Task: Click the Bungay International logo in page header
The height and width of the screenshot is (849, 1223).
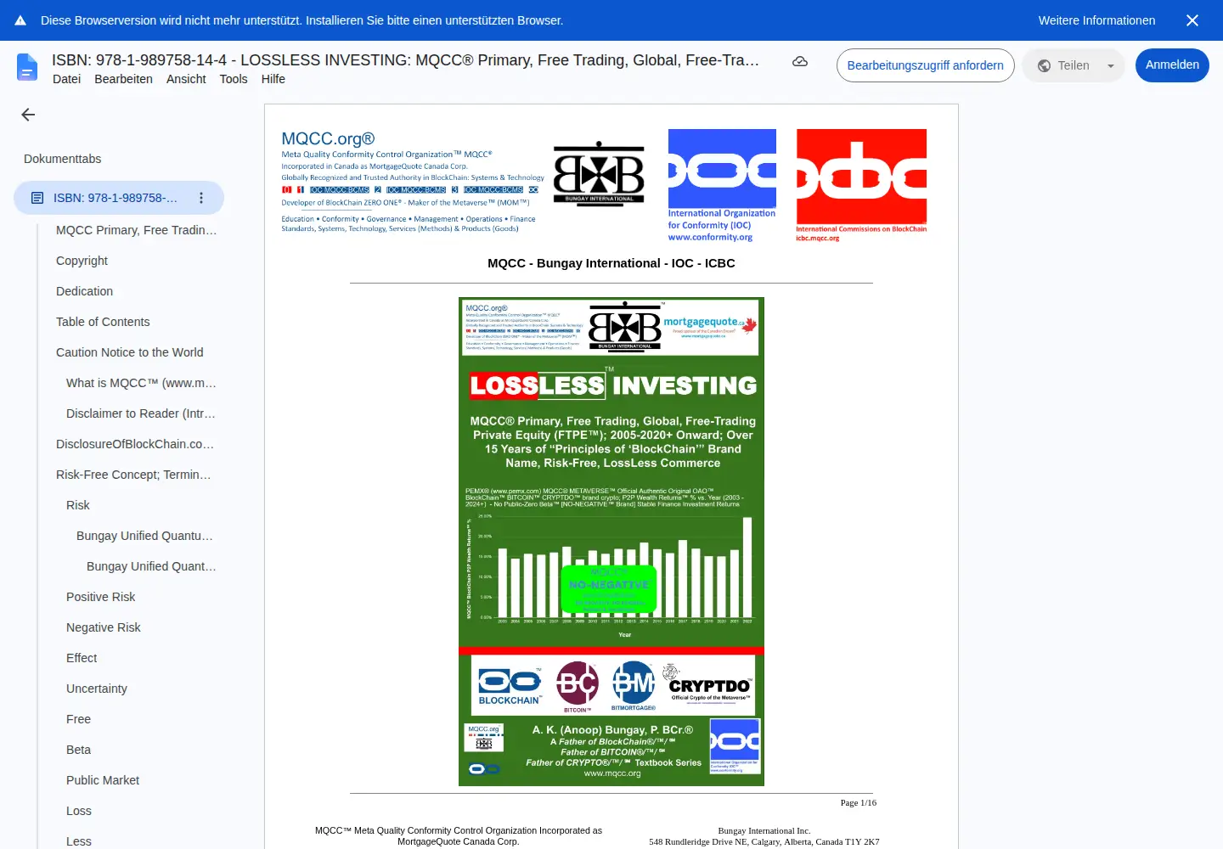Action: (599, 173)
